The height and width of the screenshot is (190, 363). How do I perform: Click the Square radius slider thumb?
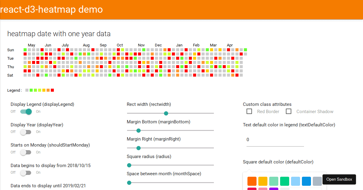[129, 165]
